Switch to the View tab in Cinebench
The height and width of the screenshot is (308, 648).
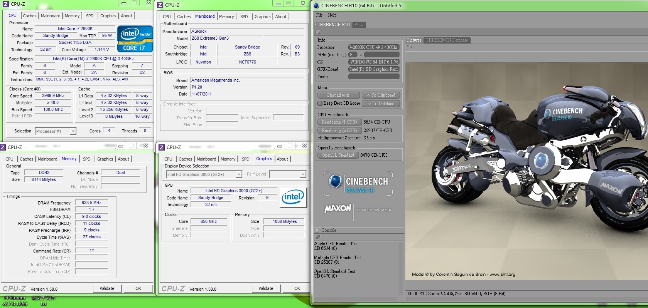tap(359, 25)
